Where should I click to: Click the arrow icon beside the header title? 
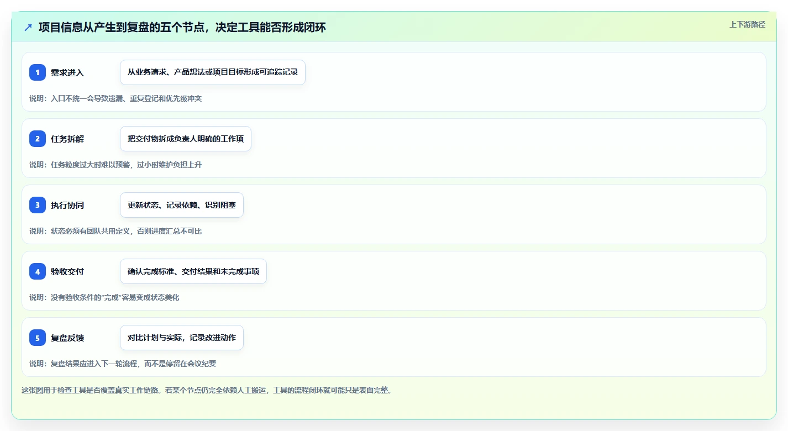point(28,28)
